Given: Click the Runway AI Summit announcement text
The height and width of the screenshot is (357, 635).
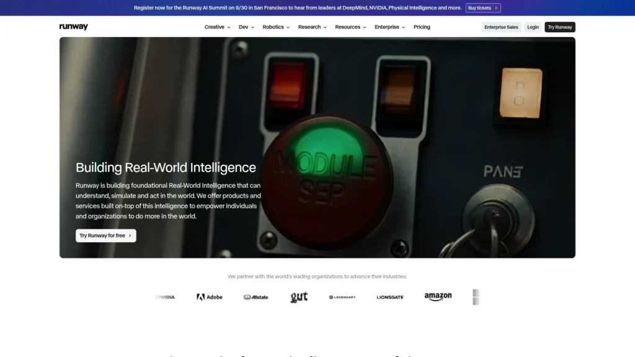Looking at the screenshot, I should click(x=298, y=7).
